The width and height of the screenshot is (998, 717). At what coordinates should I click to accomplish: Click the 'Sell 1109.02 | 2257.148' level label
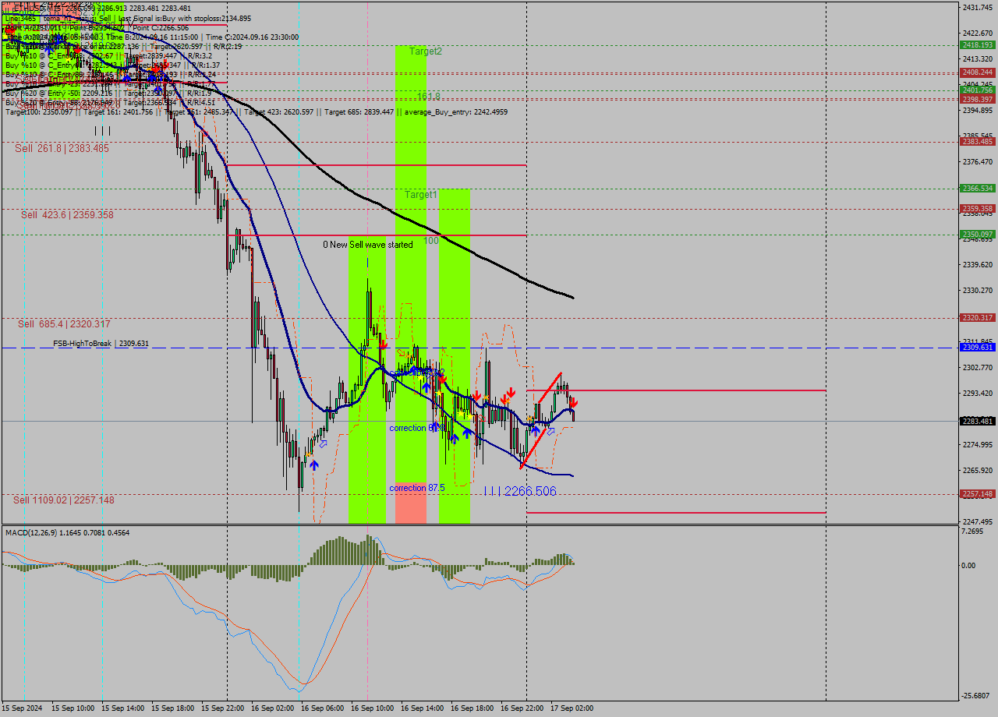pyautogui.click(x=64, y=500)
